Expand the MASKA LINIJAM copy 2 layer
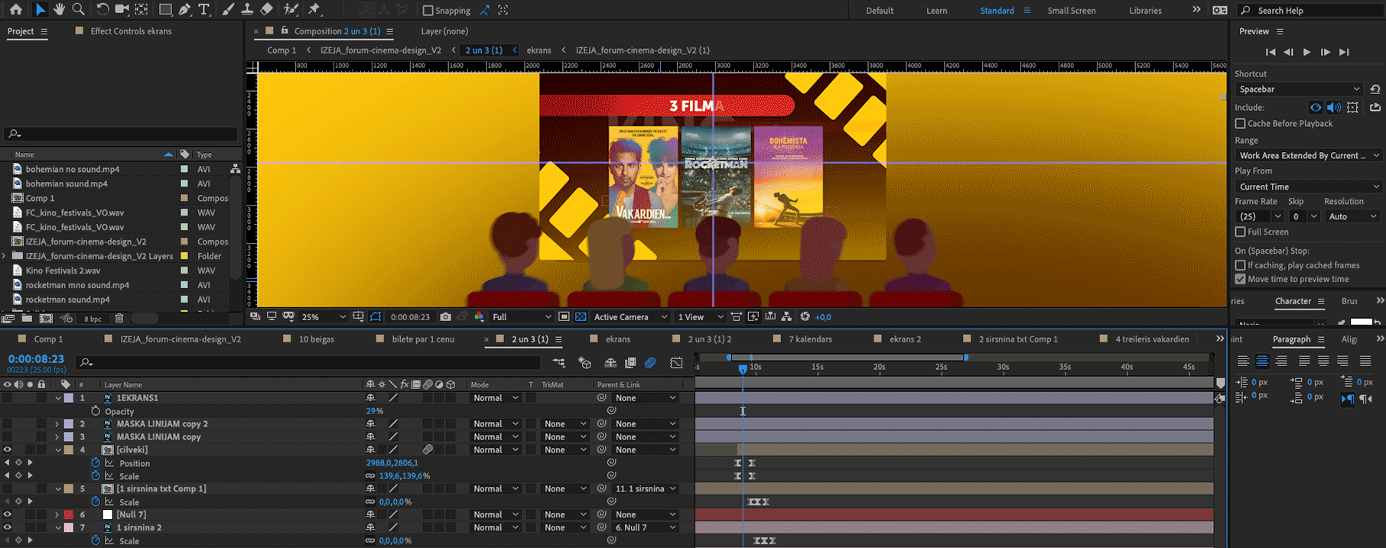This screenshot has width=1386, height=548. pyautogui.click(x=57, y=423)
